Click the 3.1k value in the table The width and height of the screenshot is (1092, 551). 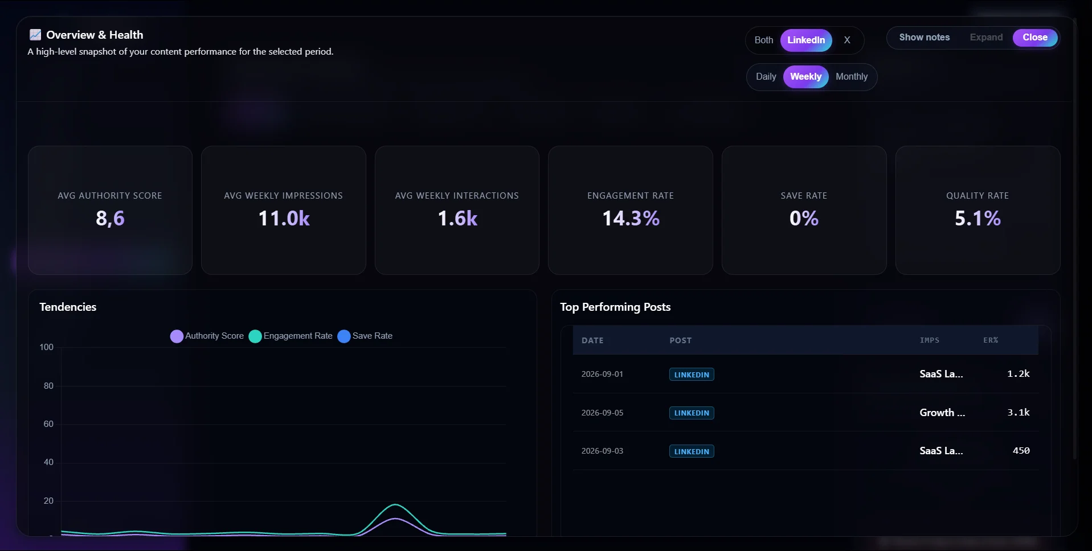click(1018, 413)
